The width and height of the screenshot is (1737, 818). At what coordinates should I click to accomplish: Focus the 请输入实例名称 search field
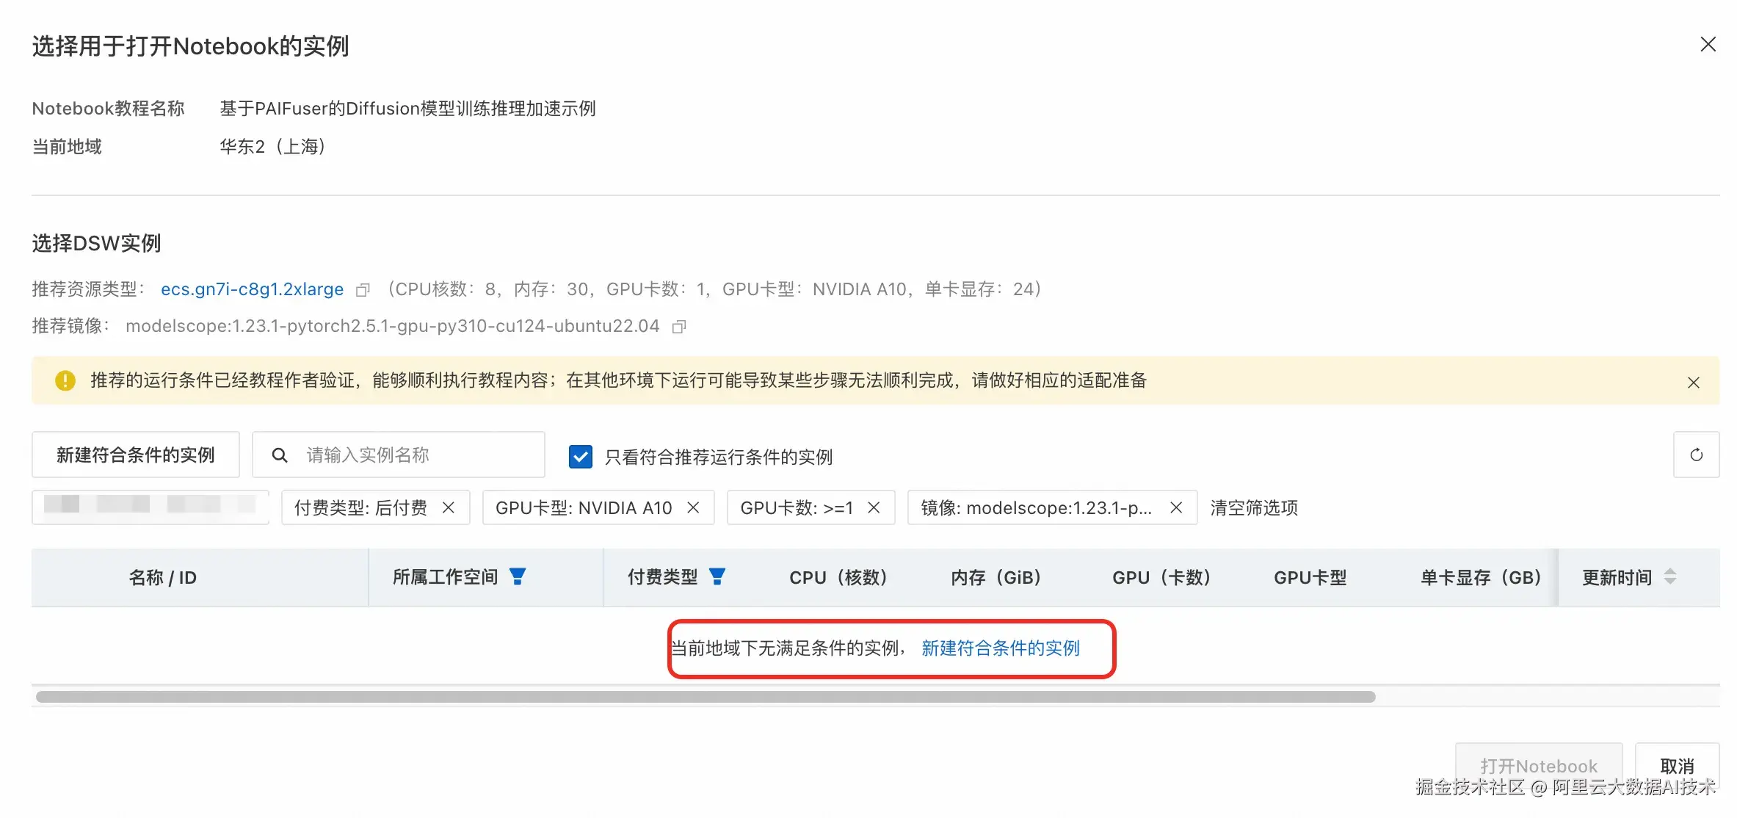coord(411,455)
